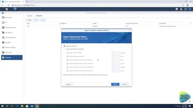
Task: Go to PC section in sidebar
Action: pyautogui.click(x=12, y=22)
